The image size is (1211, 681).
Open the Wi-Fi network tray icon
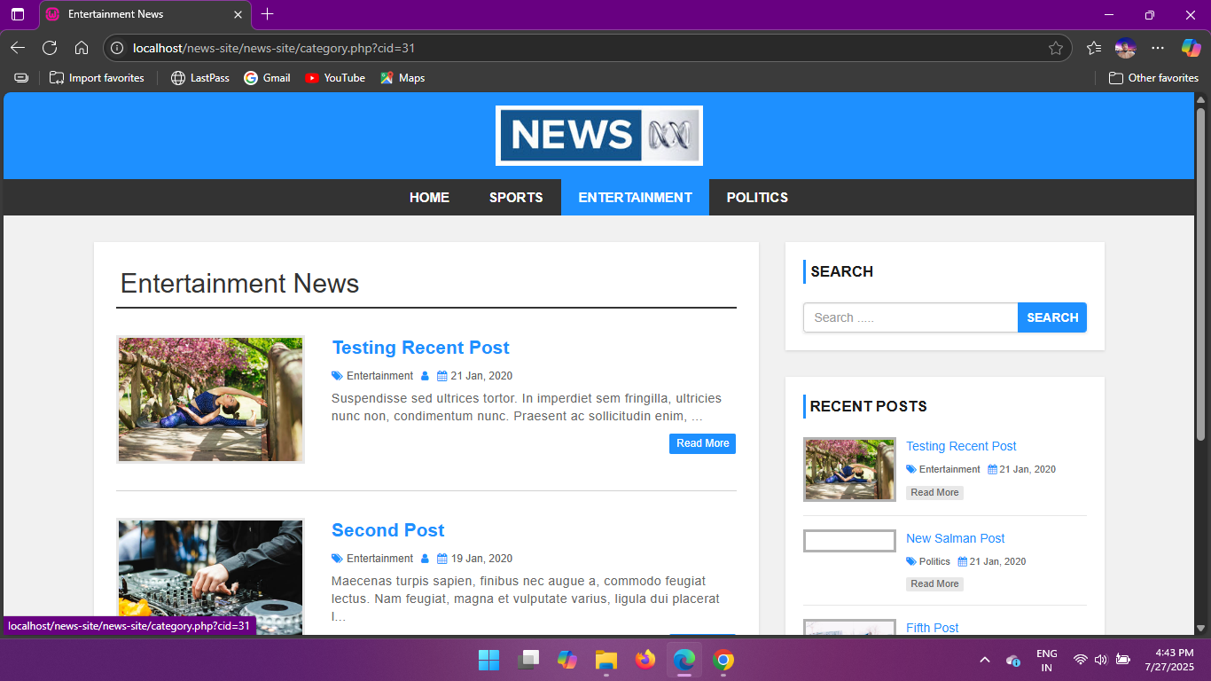tap(1080, 660)
